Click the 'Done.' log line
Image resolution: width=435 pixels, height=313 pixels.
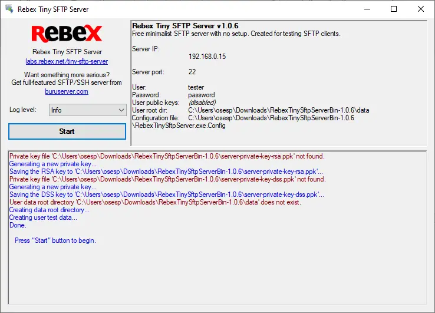(x=18, y=225)
